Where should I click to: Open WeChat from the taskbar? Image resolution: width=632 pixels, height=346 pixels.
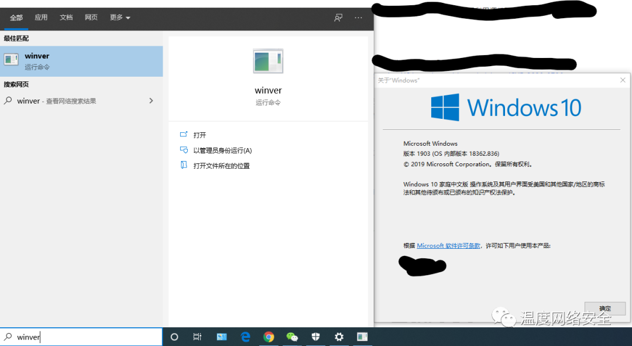click(292, 337)
